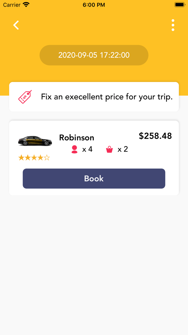The image size is (188, 335).
Task: Click the empty fifth star
Action: pyautogui.click(x=46, y=157)
